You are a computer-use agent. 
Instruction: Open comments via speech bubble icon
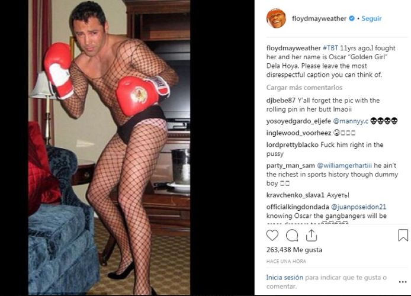292,235
